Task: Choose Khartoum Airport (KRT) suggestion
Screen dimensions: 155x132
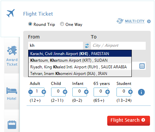Action: click(80, 60)
